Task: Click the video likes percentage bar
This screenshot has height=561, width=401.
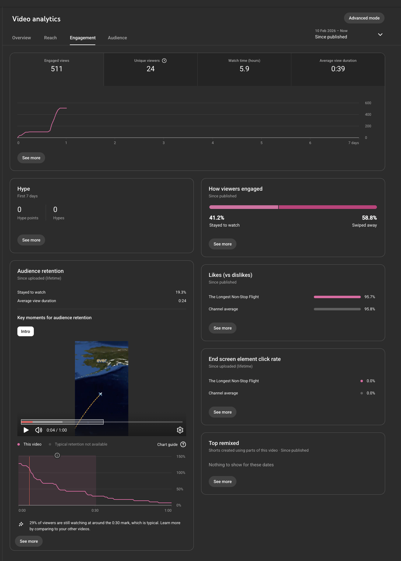Action: [337, 297]
